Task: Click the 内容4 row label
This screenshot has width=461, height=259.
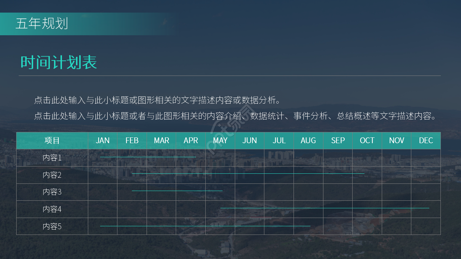Action: pyautogui.click(x=52, y=209)
